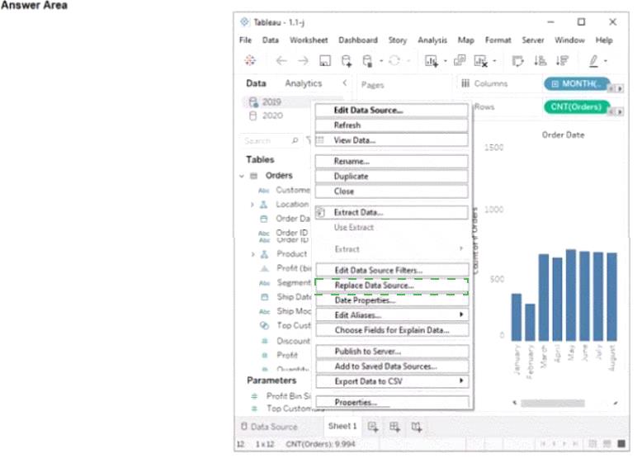Image resolution: width=642 pixels, height=463 pixels.
Task: Collapse the Orders table tree
Action: point(242,176)
